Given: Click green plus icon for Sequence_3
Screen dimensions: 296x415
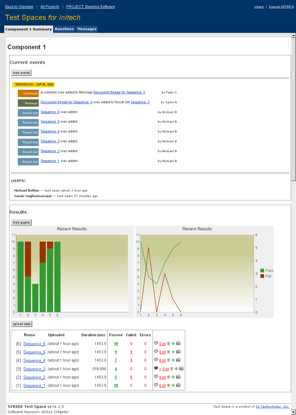Looking at the screenshot, I should tap(176, 369).
